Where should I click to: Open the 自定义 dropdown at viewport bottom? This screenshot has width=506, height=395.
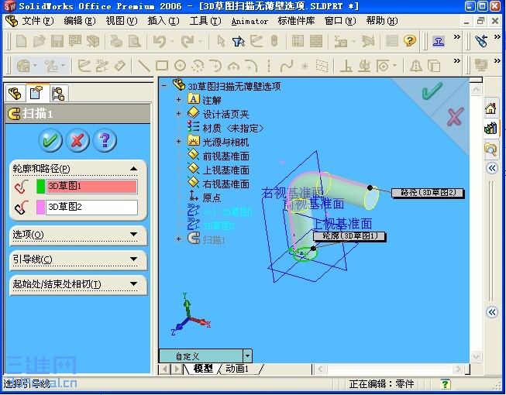point(247,356)
